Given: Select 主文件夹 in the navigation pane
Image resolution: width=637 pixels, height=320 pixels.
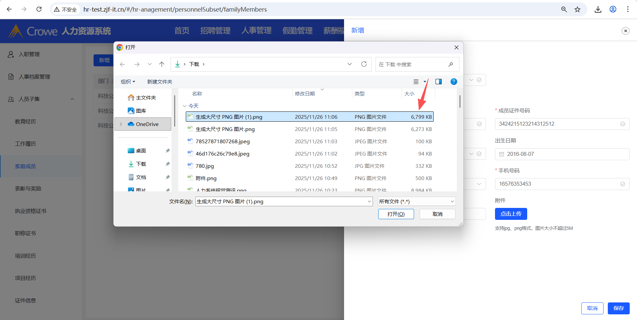Looking at the screenshot, I should pos(142,97).
